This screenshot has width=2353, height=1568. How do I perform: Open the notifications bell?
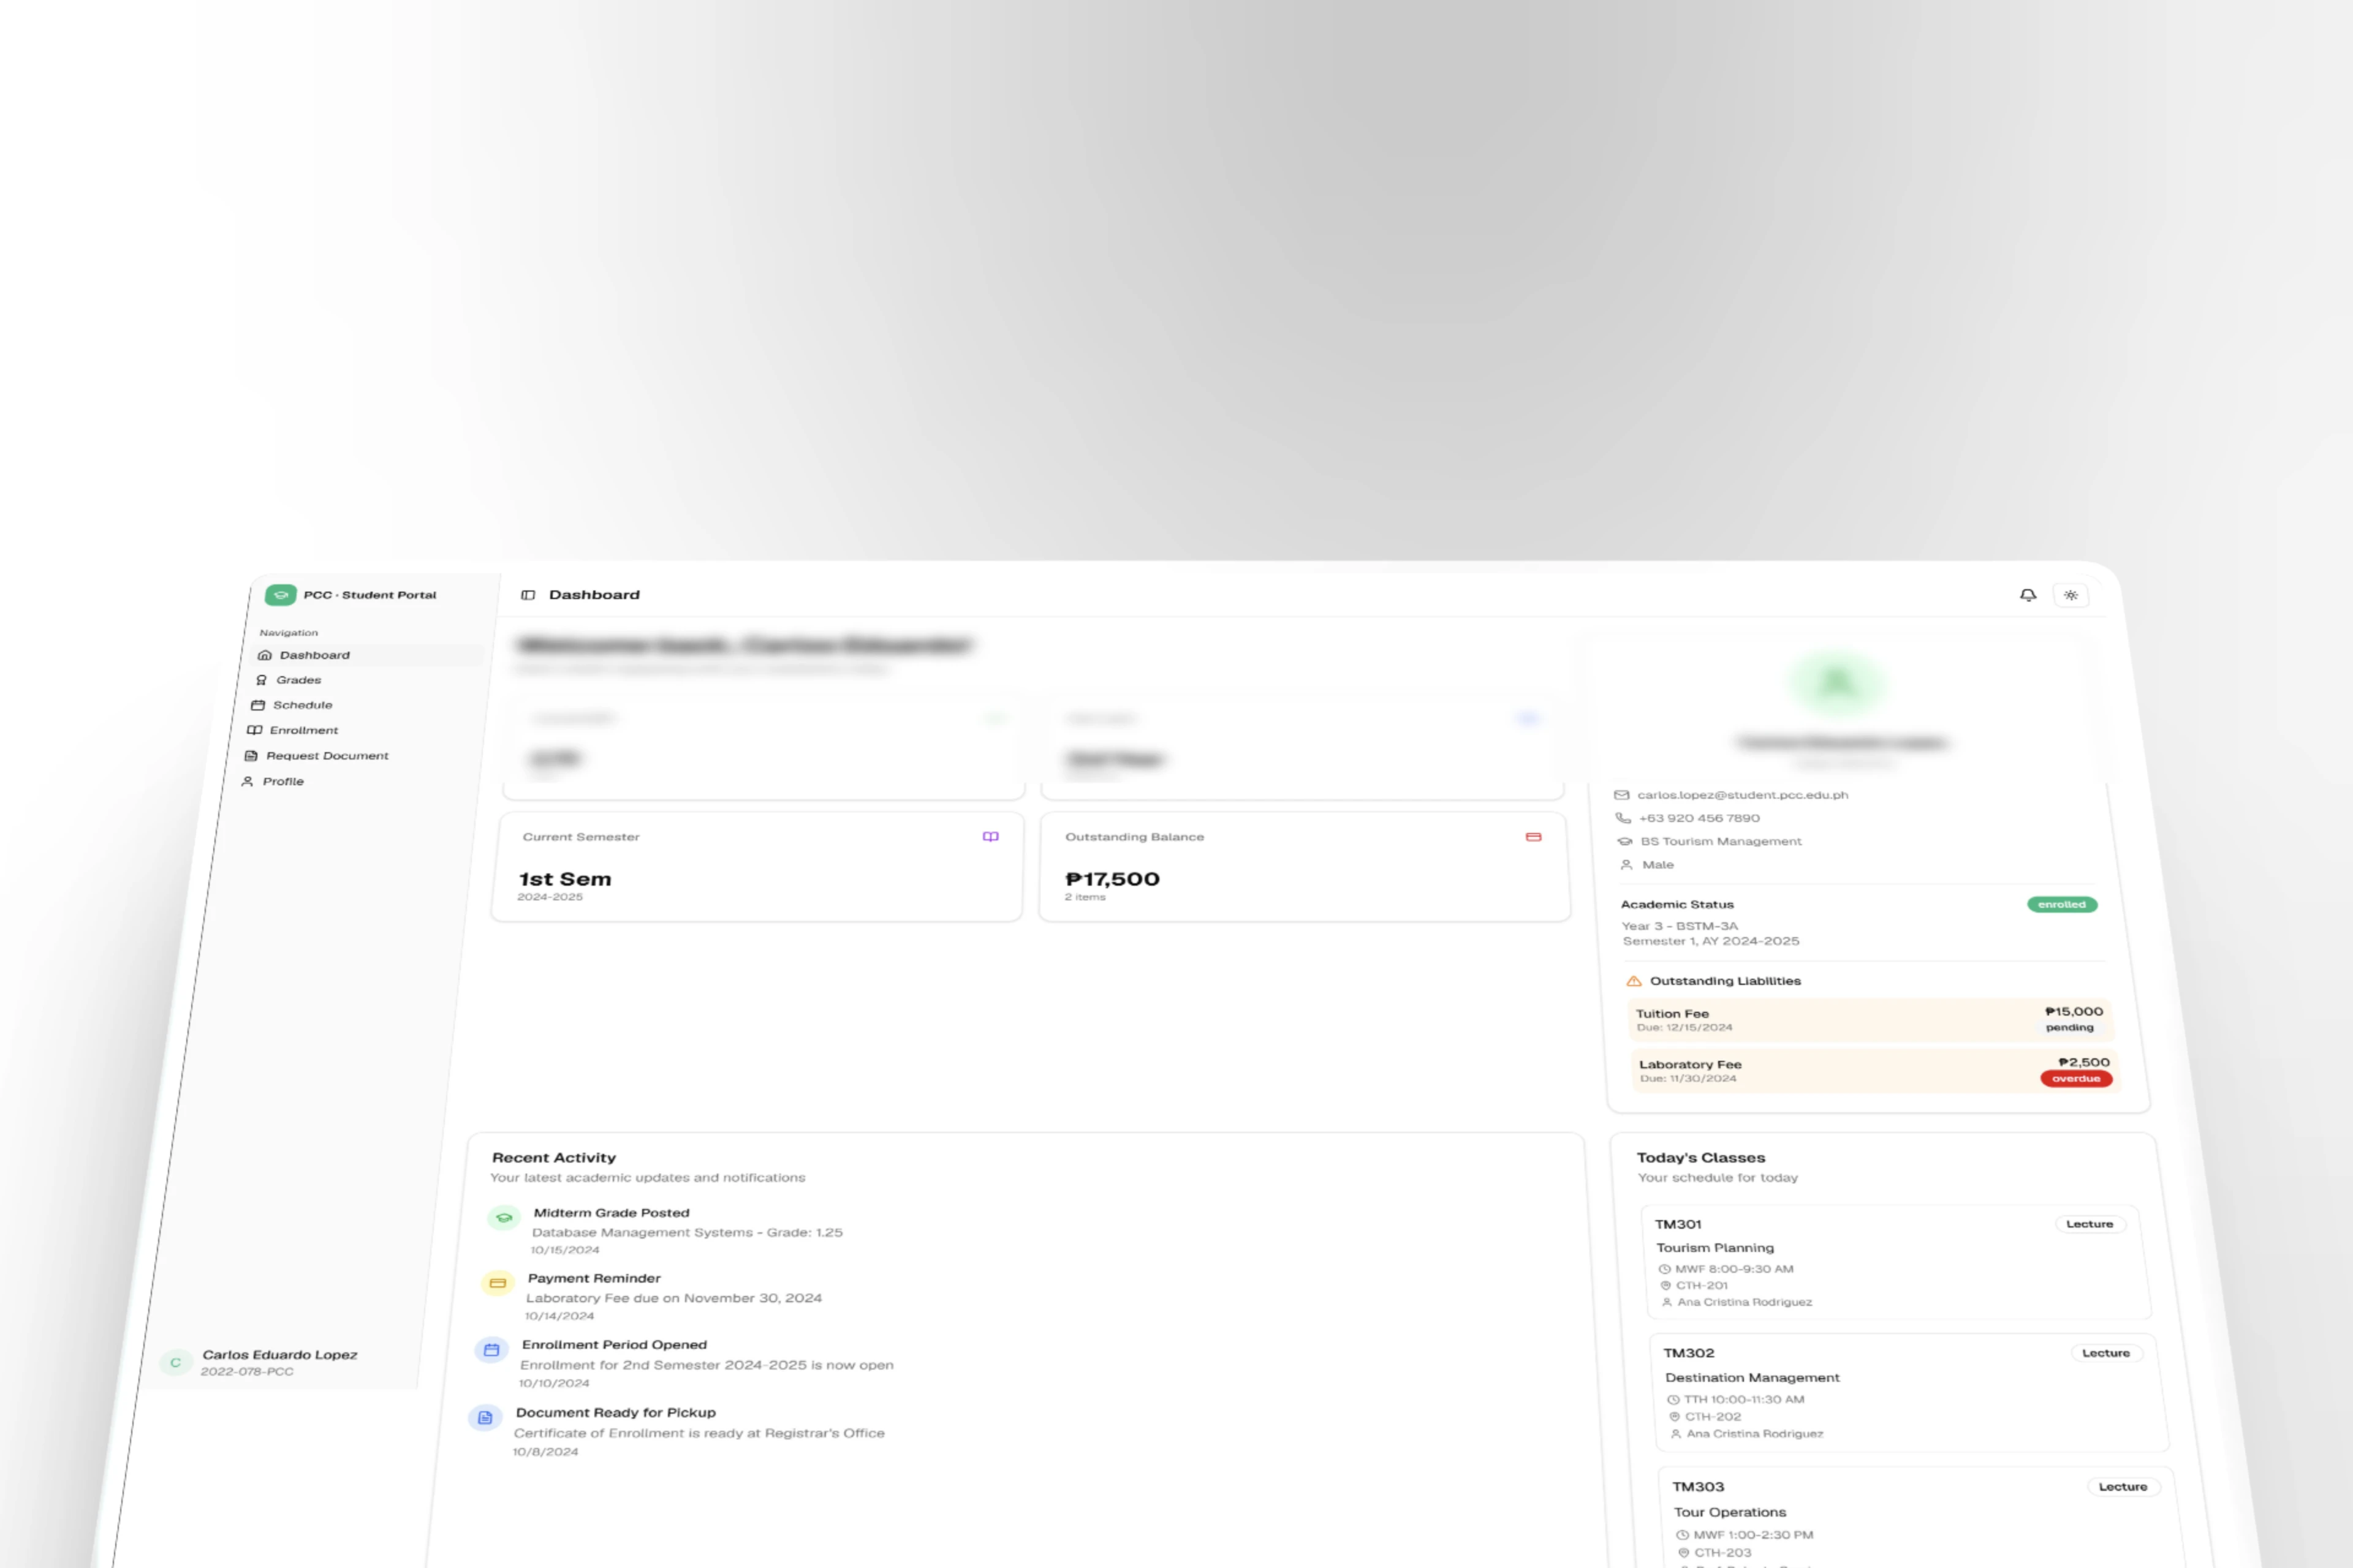click(x=2028, y=595)
